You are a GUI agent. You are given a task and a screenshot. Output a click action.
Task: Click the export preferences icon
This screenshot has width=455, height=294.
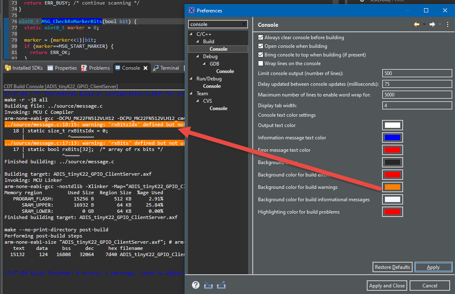[221, 285]
